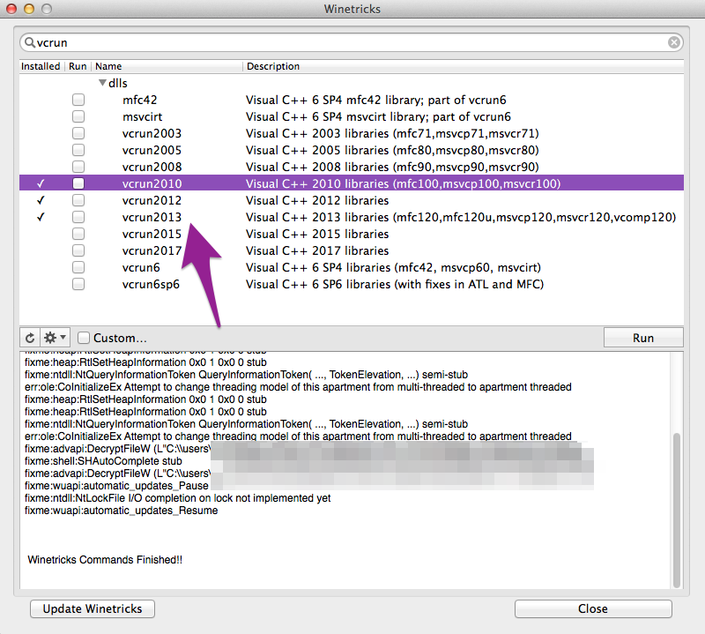705x634 pixels.
Task: Click the 'Visual C++ 2015 libraries' description
Action: pos(317,234)
